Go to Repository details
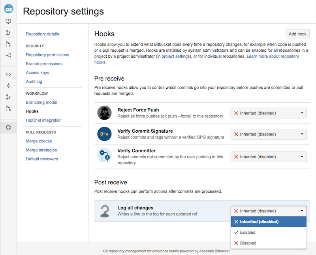This screenshot has height=255, width=316. pyautogui.click(x=42, y=34)
